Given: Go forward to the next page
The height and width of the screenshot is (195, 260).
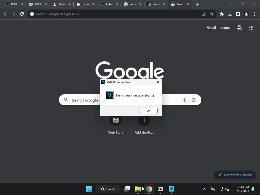Looking at the screenshot, I should [14, 14].
